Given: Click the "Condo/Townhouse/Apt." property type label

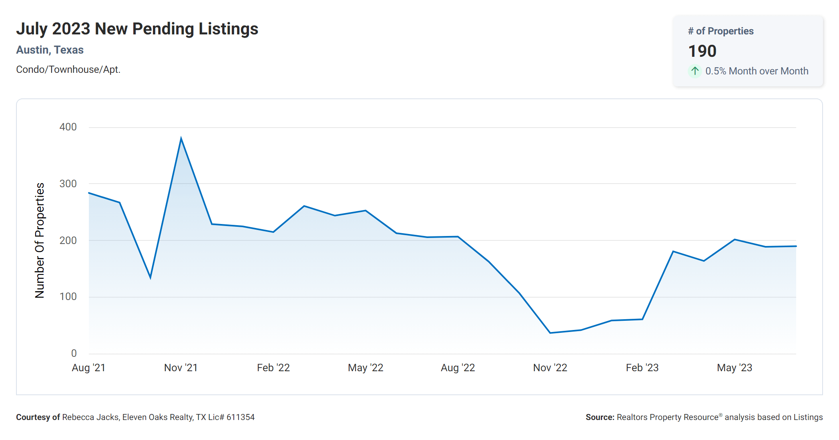Looking at the screenshot, I should (68, 70).
